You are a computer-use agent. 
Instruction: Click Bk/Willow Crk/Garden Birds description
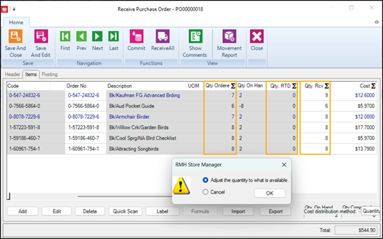pyautogui.click(x=139, y=127)
